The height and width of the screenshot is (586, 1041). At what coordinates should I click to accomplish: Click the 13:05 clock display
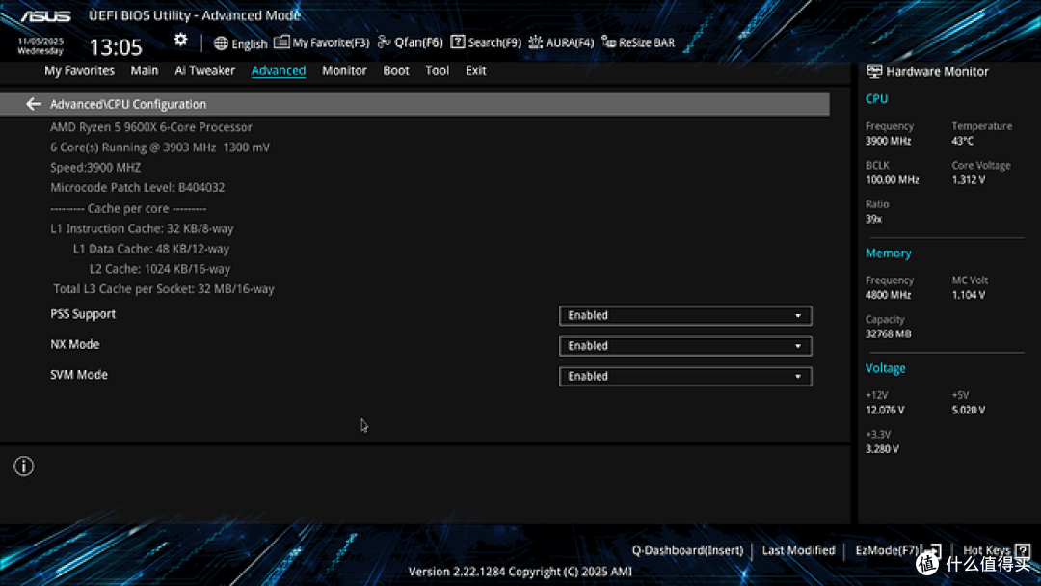click(116, 47)
